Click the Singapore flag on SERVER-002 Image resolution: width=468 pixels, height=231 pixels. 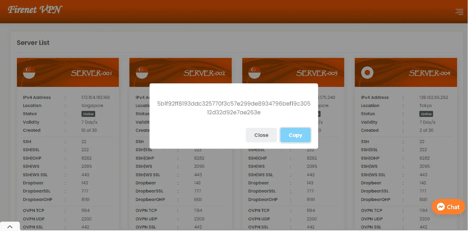pyautogui.click(x=142, y=72)
